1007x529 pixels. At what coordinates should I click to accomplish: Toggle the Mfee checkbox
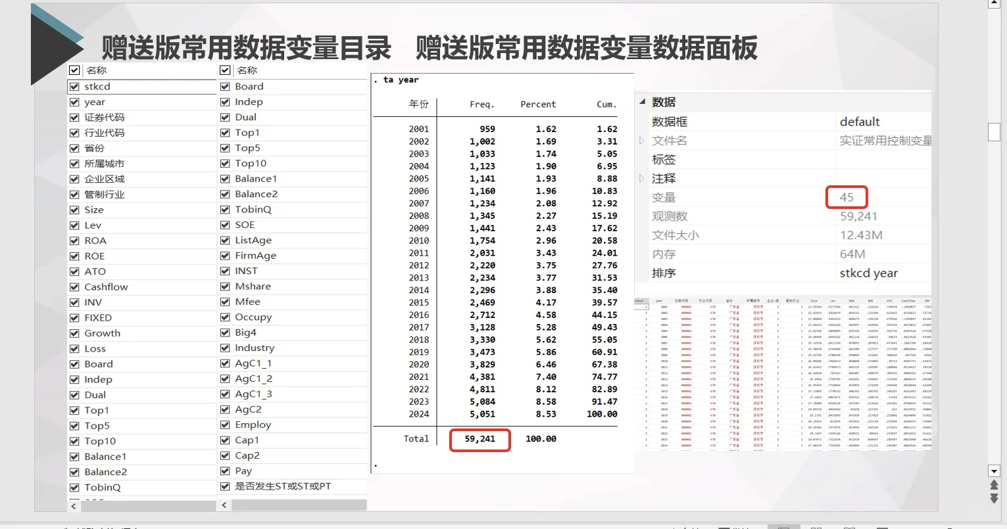pos(225,302)
